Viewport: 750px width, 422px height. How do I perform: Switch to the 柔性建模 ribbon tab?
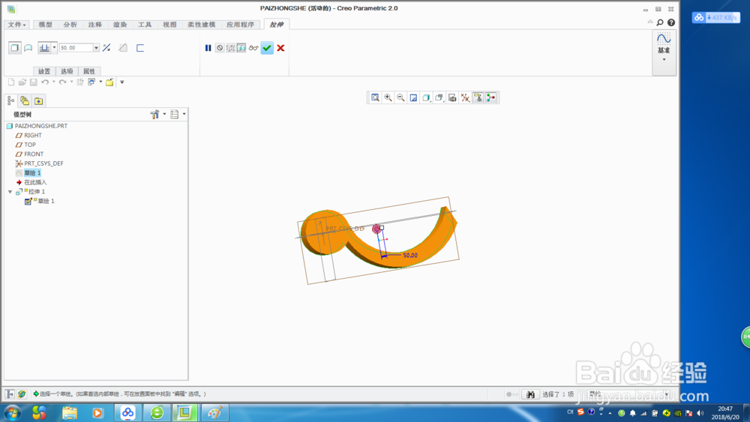[x=201, y=25]
